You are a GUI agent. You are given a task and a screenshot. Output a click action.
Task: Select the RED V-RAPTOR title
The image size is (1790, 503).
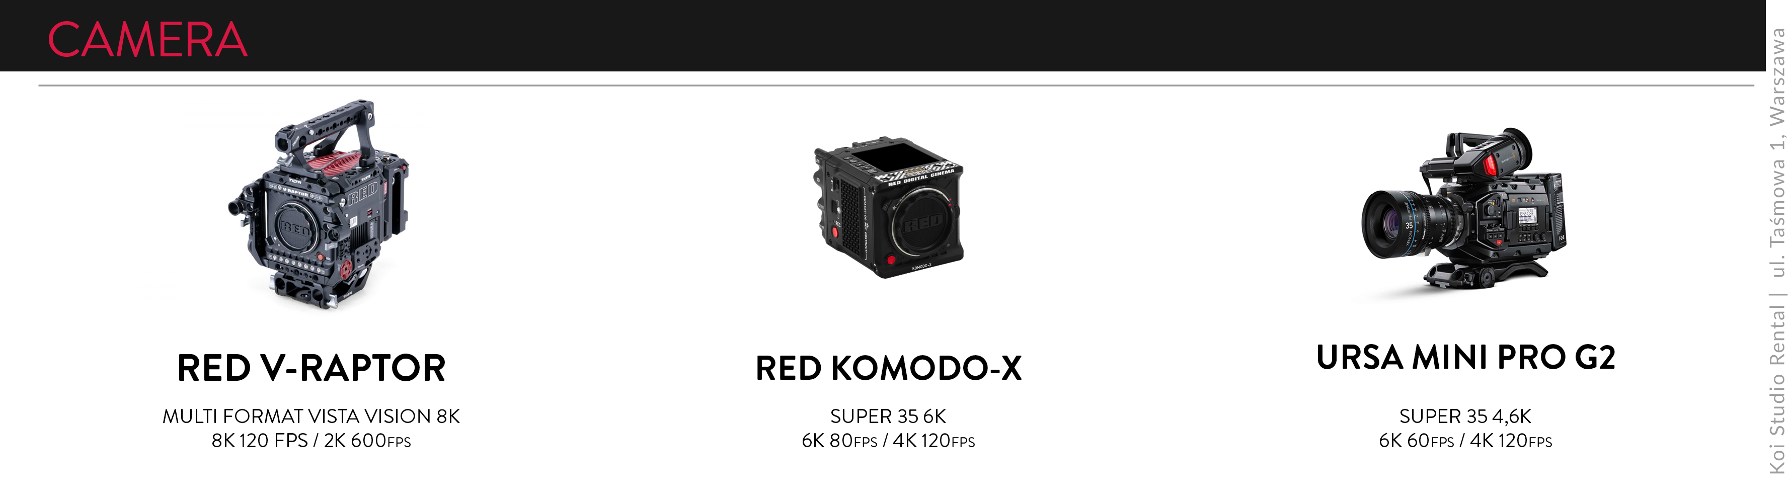(312, 368)
